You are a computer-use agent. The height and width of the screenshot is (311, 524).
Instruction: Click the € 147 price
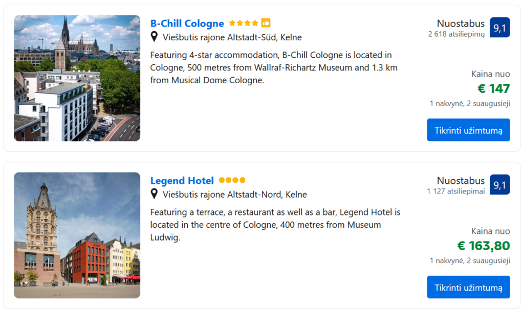tap(493, 89)
